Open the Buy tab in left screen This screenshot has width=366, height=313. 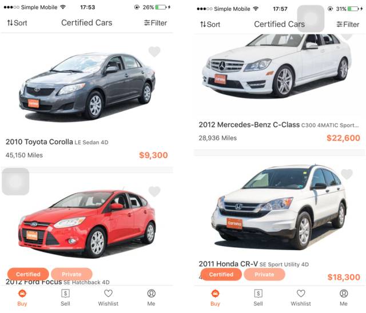point(22,298)
